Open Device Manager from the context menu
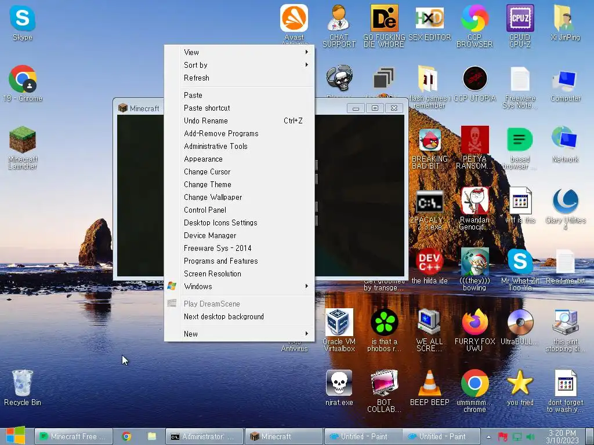Image resolution: width=594 pixels, height=445 pixels. coord(240,235)
